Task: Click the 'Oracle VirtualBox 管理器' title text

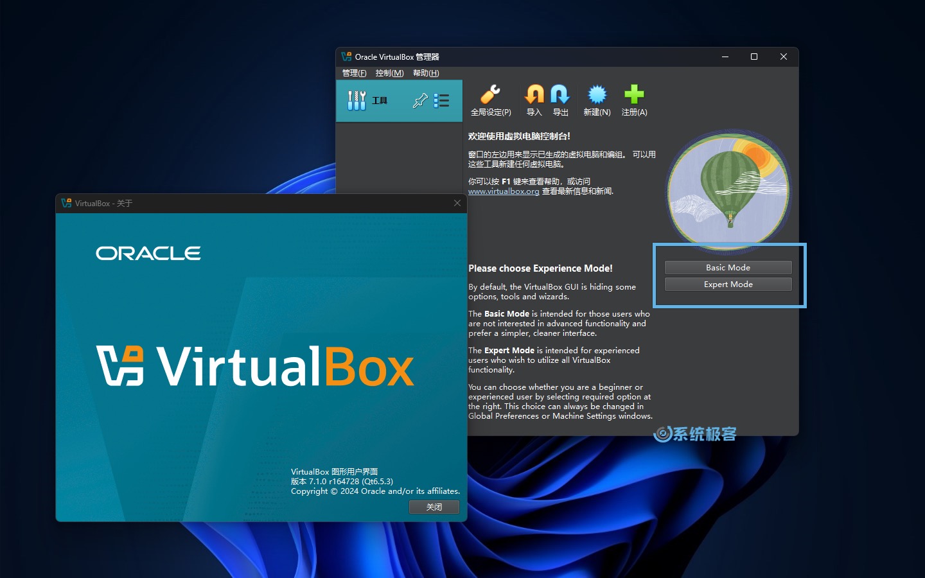Action: [x=397, y=57]
